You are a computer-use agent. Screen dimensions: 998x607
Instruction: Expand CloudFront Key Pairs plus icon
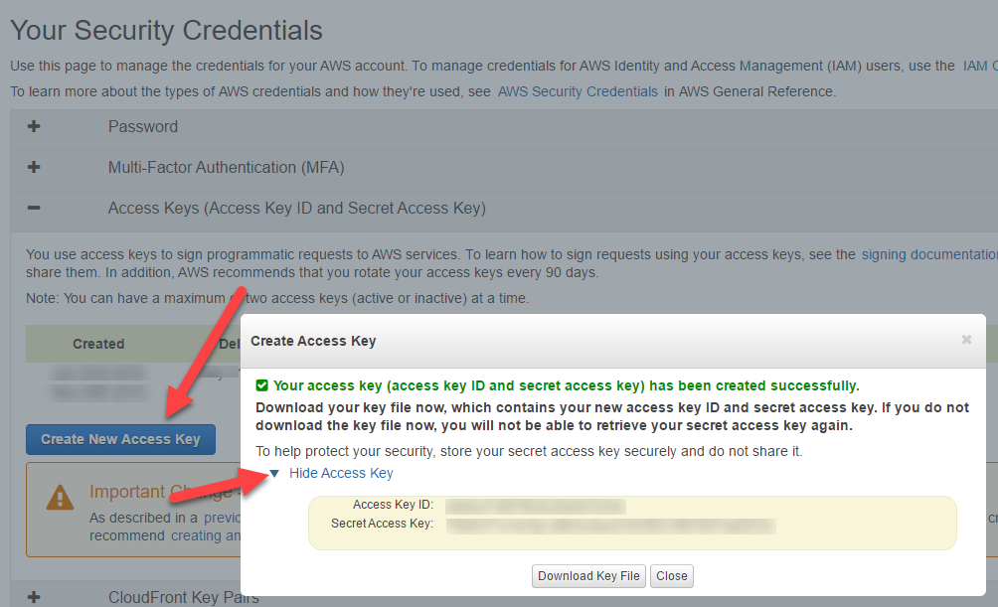click(34, 597)
